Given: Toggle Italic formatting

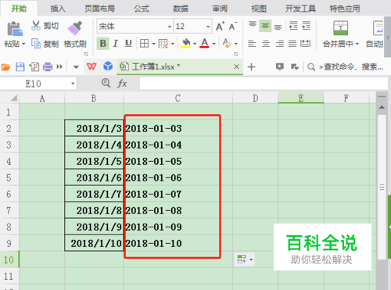Looking at the screenshot, I should [x=116, y=44].
